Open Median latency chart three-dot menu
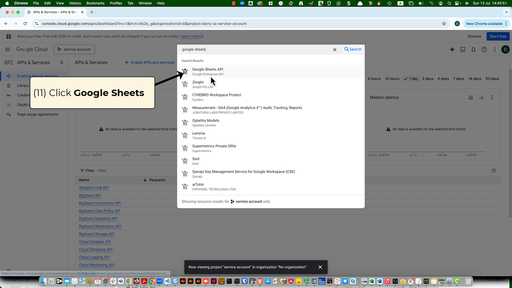The width and height of the screenshot is (512, 288). point(492,98)
